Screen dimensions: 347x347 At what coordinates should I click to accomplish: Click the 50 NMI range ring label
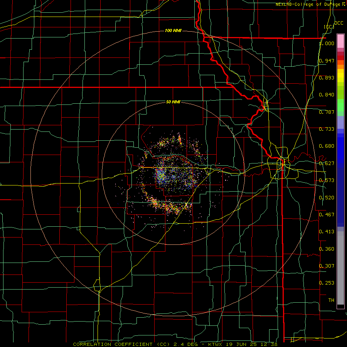pos(173,102)
